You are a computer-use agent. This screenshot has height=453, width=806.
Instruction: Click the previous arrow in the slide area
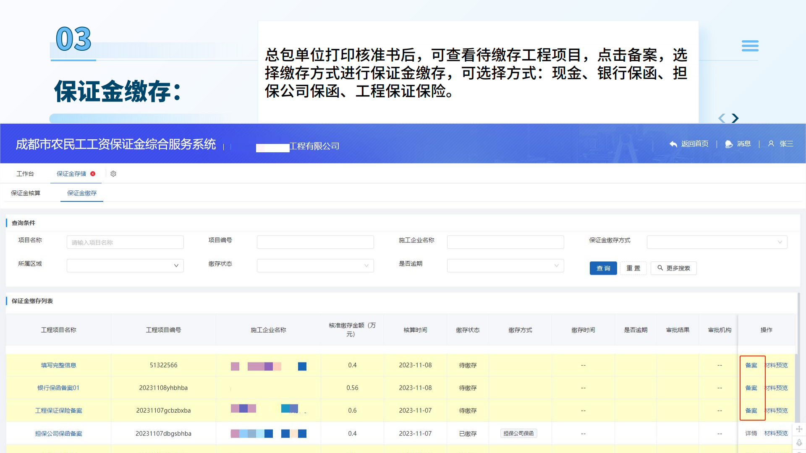click(722, 119)
